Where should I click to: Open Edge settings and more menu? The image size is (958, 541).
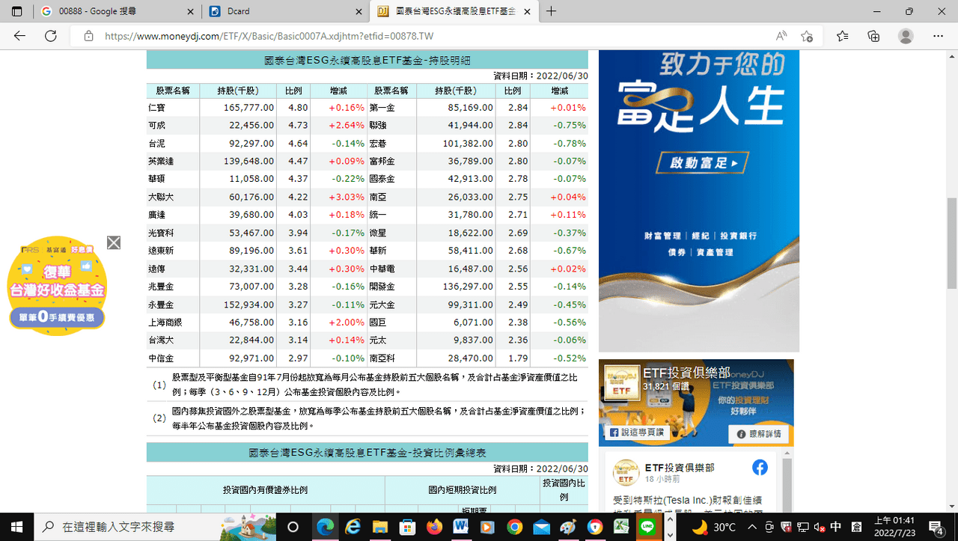click(x=939, y=36)
